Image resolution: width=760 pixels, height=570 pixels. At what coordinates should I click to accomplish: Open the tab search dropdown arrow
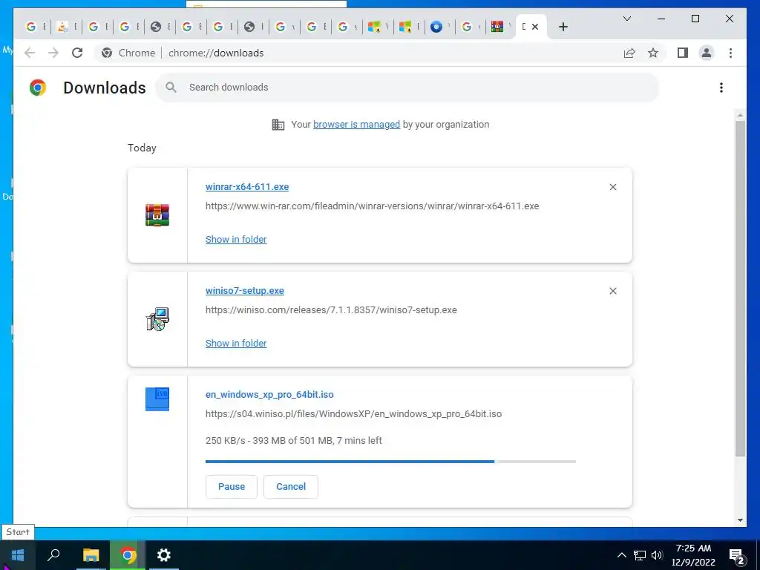coord(626,19)
